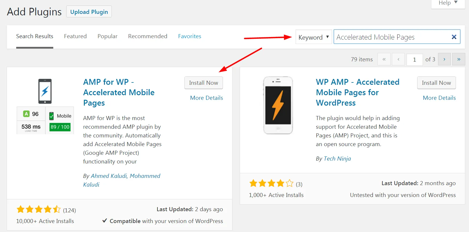Switch to the Featured tab
469x232 pixels.
click(x=75, y=36)
